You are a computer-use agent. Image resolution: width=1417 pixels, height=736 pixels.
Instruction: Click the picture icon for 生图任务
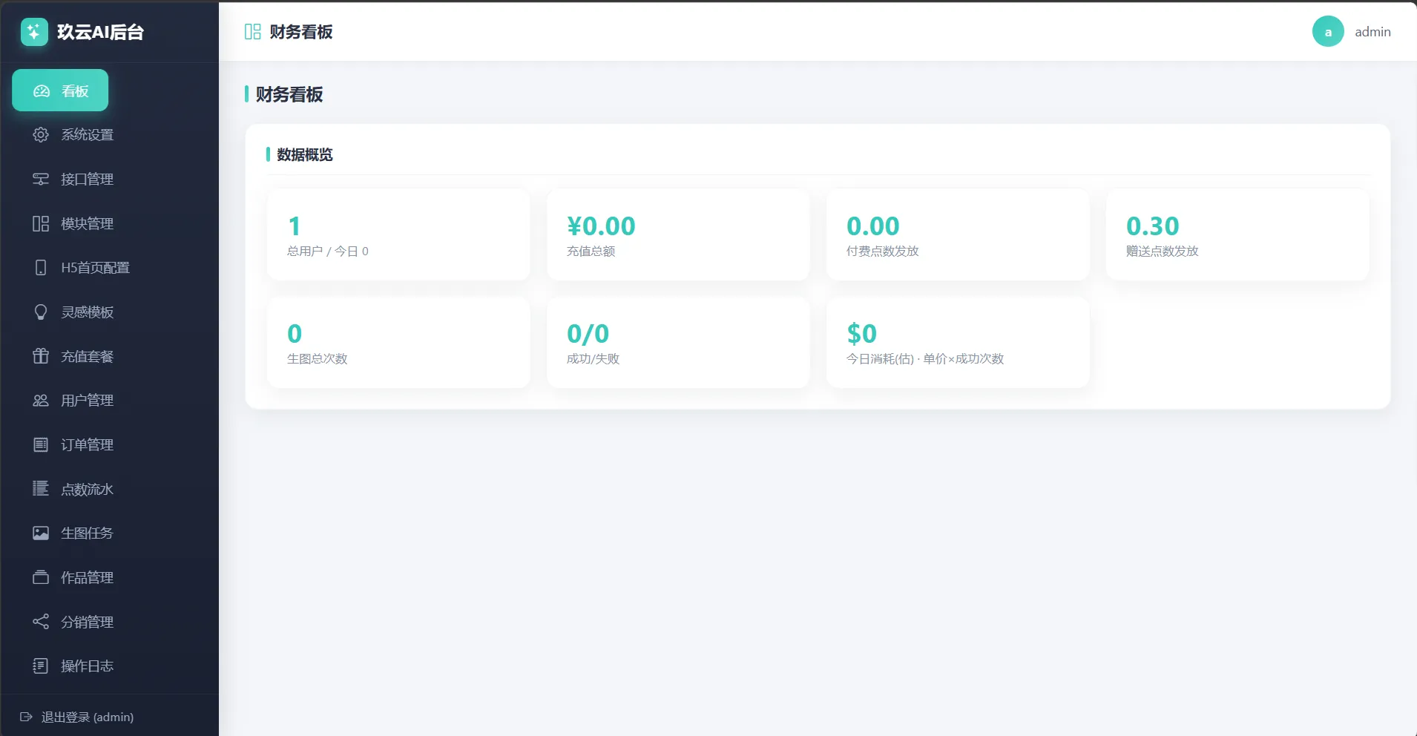(41, 533)
